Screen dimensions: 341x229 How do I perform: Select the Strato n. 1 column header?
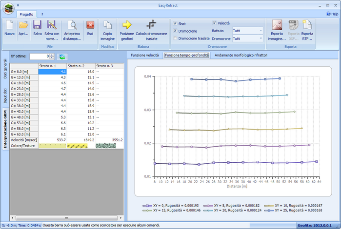[52, 66]
